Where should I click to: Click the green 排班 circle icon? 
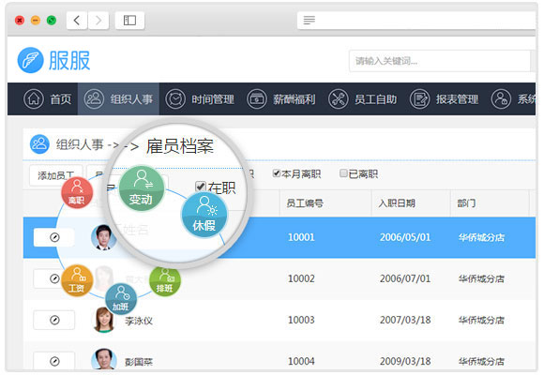click(165, 280)
